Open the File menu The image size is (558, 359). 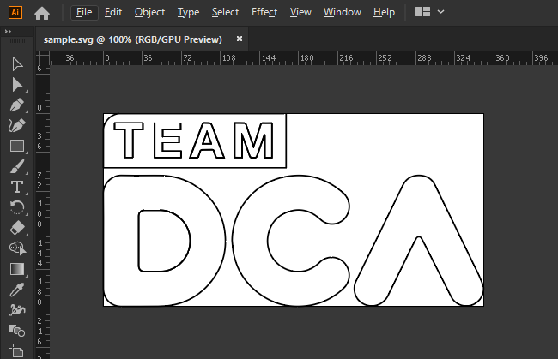coord(84,13)
